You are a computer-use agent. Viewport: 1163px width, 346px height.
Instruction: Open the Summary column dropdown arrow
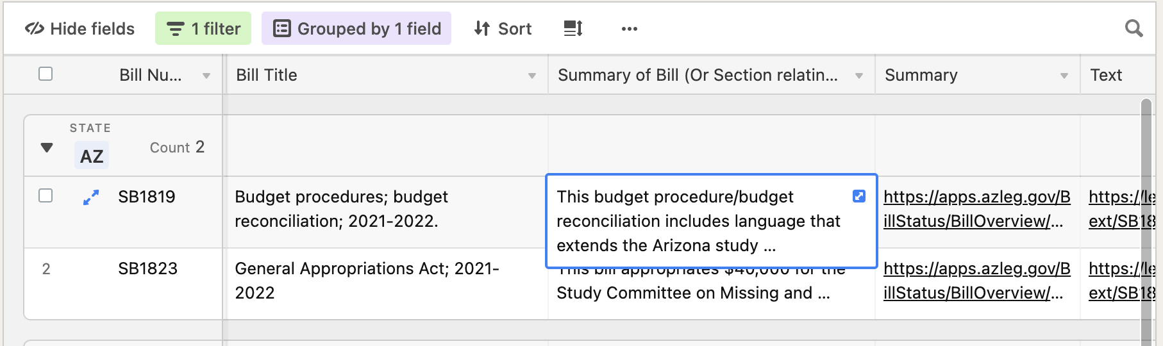click(x=1064, y=76)
